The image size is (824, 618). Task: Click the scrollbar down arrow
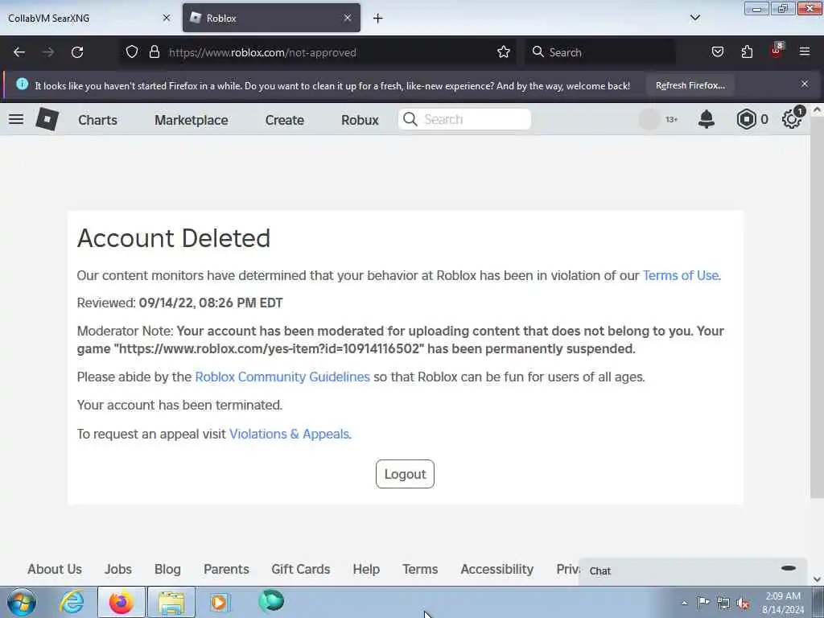817,579
